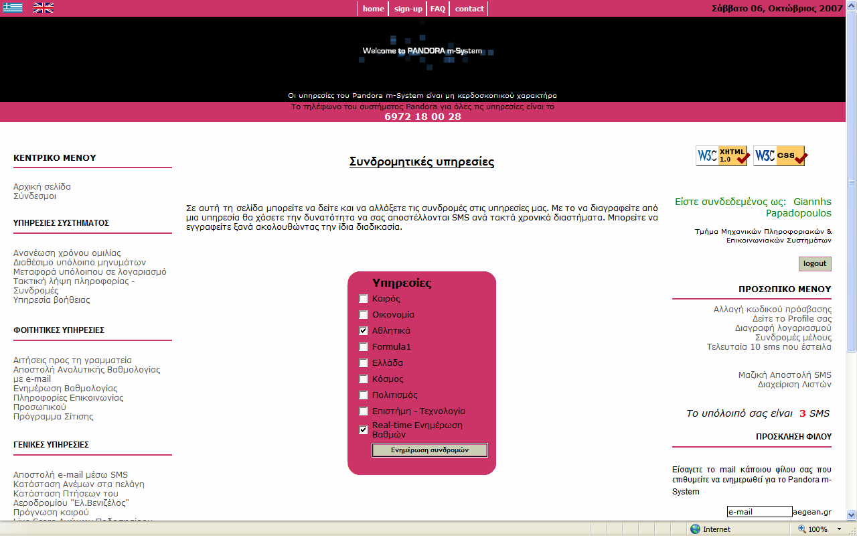Screen dimensions: 857x536
Task: Open Διαθέσιμο υπόλοιπο μηνυμάτων link
Action: click(x=80, y=263)
